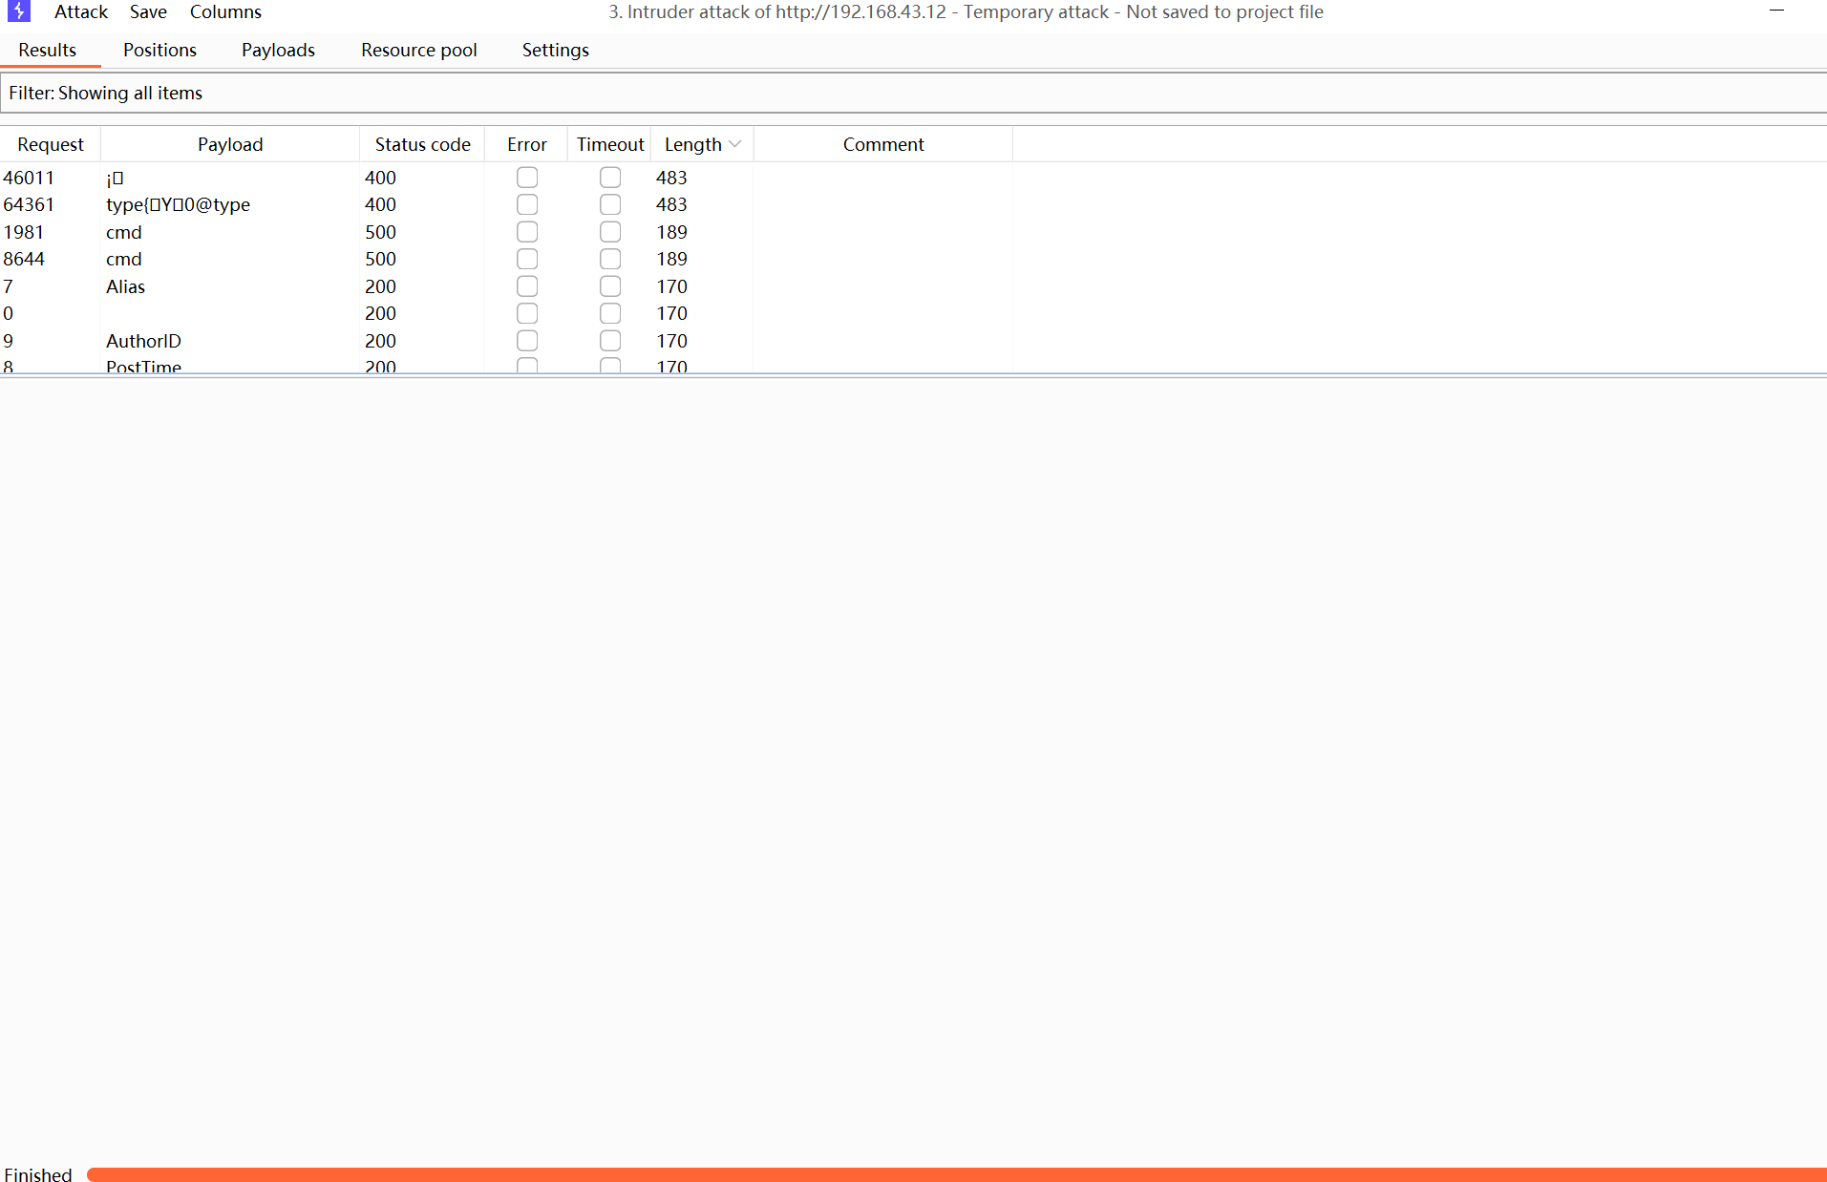
Task: Click the Burp Suite lightning logo icon
Action: coord(18,11)
